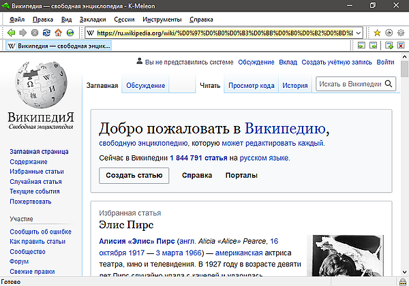Viewport: 409px width, 286px height.
Task: Open Случайная статья sidebar link
Action: tap(35, 182)
